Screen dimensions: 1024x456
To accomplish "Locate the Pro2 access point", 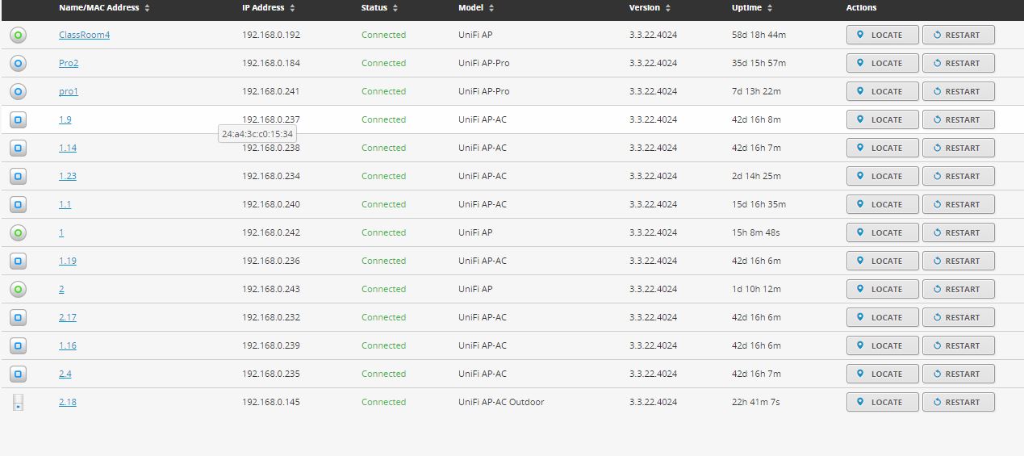I will point(882,64).
